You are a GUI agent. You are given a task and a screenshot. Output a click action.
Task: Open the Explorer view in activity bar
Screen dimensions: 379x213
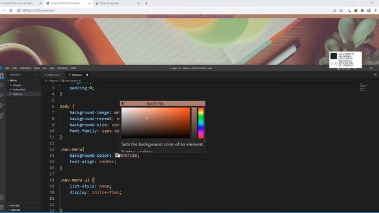point(2,76)
